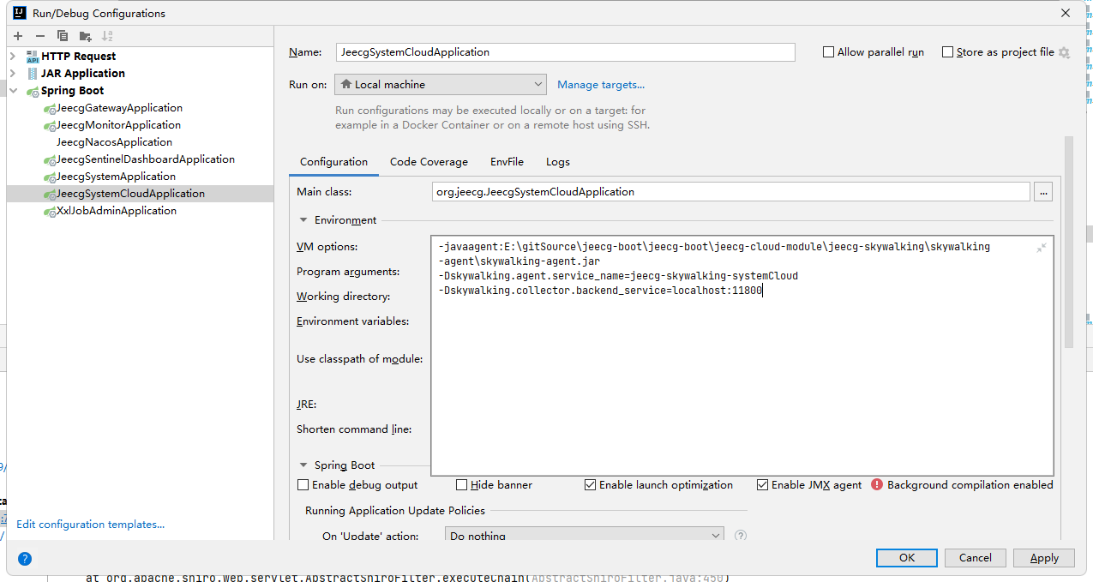Viewport: 1093px width, 582px height.
Task: Click inside the VM options text area
Action: tap(742, 356)
